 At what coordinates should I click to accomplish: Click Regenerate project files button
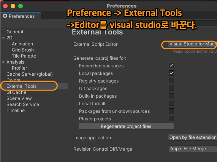pyautogui.click(x=127, y=126)
